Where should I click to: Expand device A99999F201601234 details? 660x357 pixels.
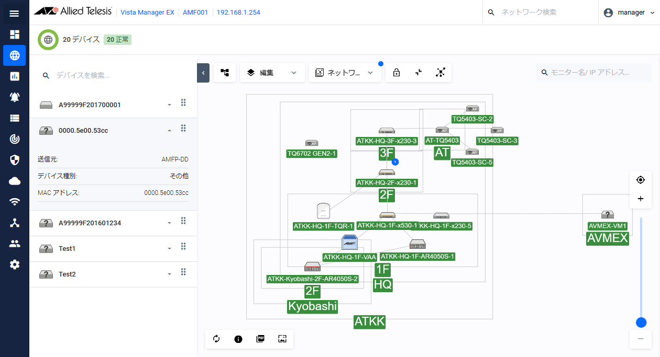pos(169,223)
